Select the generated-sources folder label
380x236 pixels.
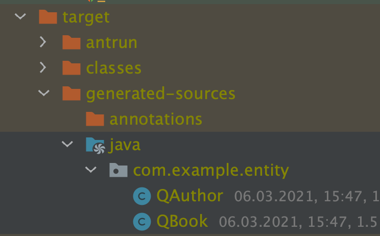click(161, 93)
